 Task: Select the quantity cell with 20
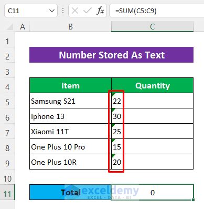coord(152,162)
